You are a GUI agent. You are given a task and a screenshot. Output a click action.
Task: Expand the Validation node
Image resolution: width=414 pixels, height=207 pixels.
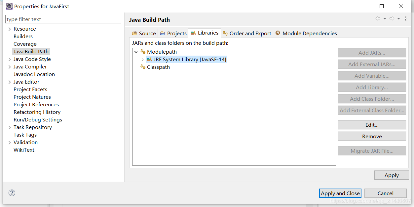pyautogui.click(x=10, y=142)
